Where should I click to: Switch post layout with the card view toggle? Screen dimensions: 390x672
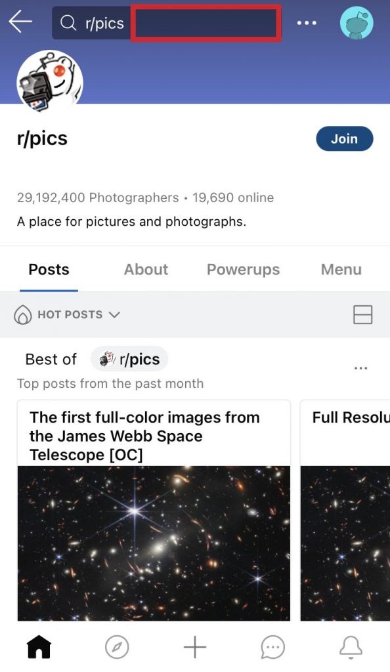[x=362, y=314]
